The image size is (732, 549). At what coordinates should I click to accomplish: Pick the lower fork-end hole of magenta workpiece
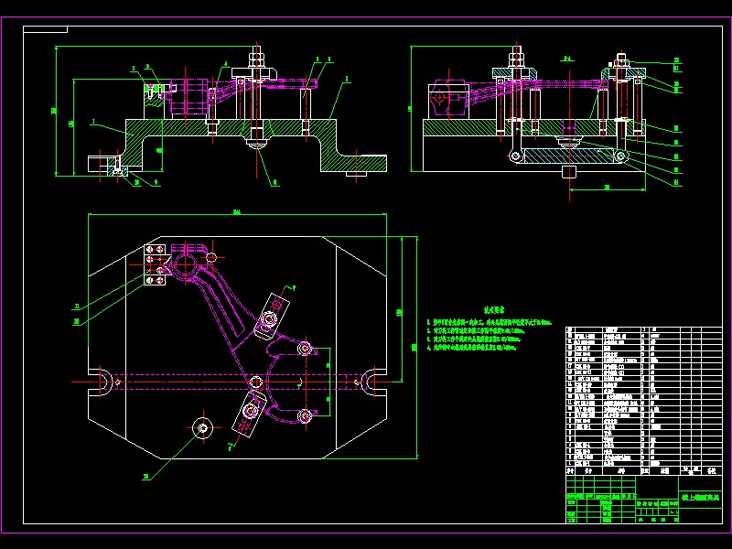pyautogui.click(x=305, y=415)
